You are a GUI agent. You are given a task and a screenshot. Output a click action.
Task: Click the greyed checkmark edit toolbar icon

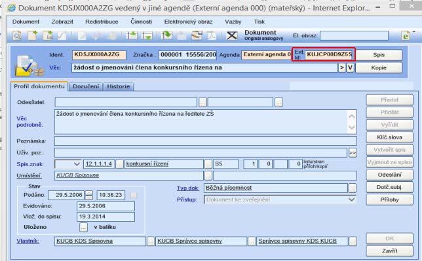pyautogui.click(x=62, y=35)
